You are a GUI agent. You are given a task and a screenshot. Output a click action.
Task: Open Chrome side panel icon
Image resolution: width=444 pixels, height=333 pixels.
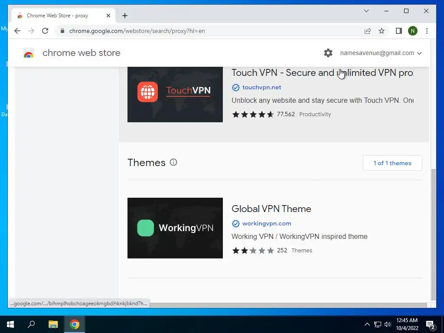click(399, 31)
